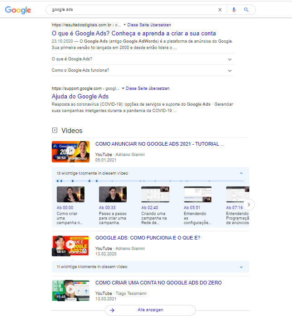Open dropdown arrow beside support.google.com URL

(123, 88)
